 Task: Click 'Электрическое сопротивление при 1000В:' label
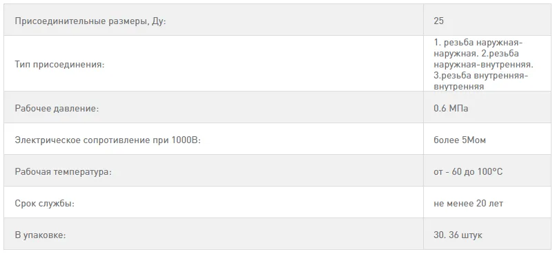tap(108, 140)
